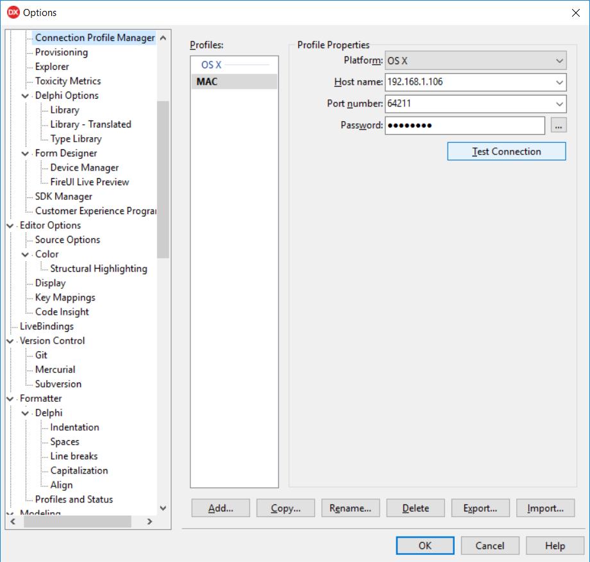Viewport: 590px width, 562px height.
Task: Select Mercurial under Version Control
Action: click(55, 370)
